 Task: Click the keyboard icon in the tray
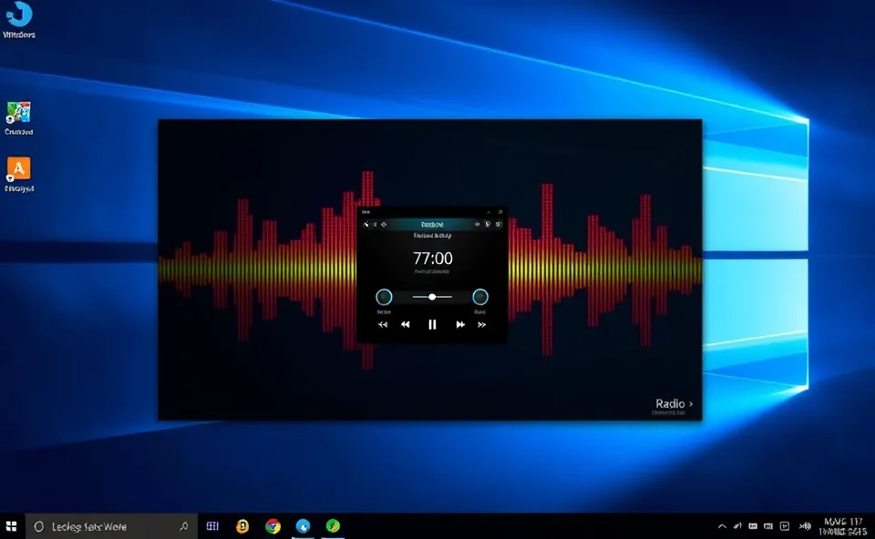[768, 526]
